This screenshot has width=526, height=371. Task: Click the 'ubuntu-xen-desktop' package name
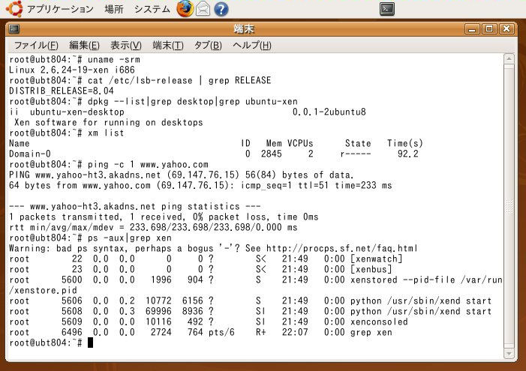[x=77, y=112]
